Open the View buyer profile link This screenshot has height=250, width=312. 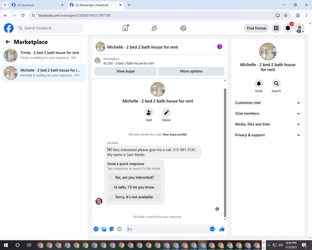(x=174, y=134)
